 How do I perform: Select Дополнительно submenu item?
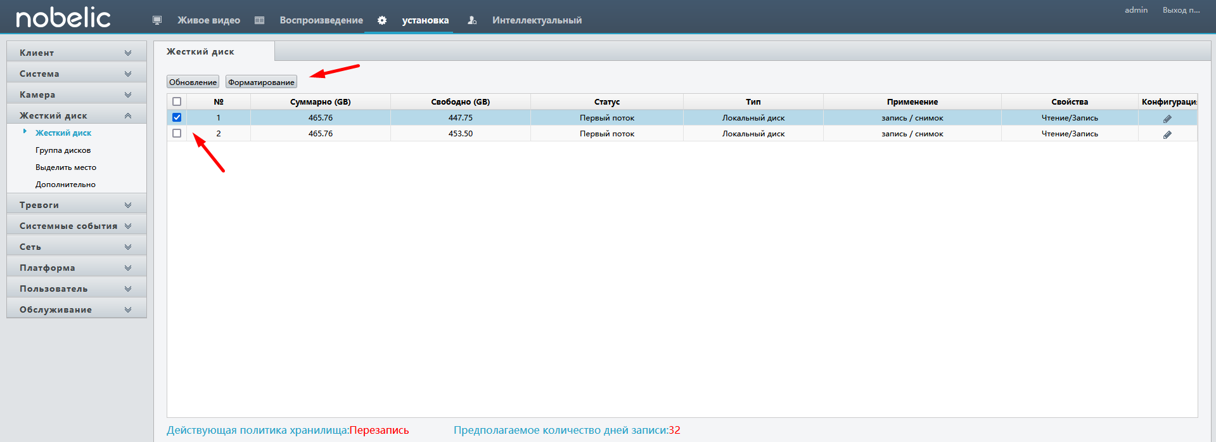[x=65, y=185]
